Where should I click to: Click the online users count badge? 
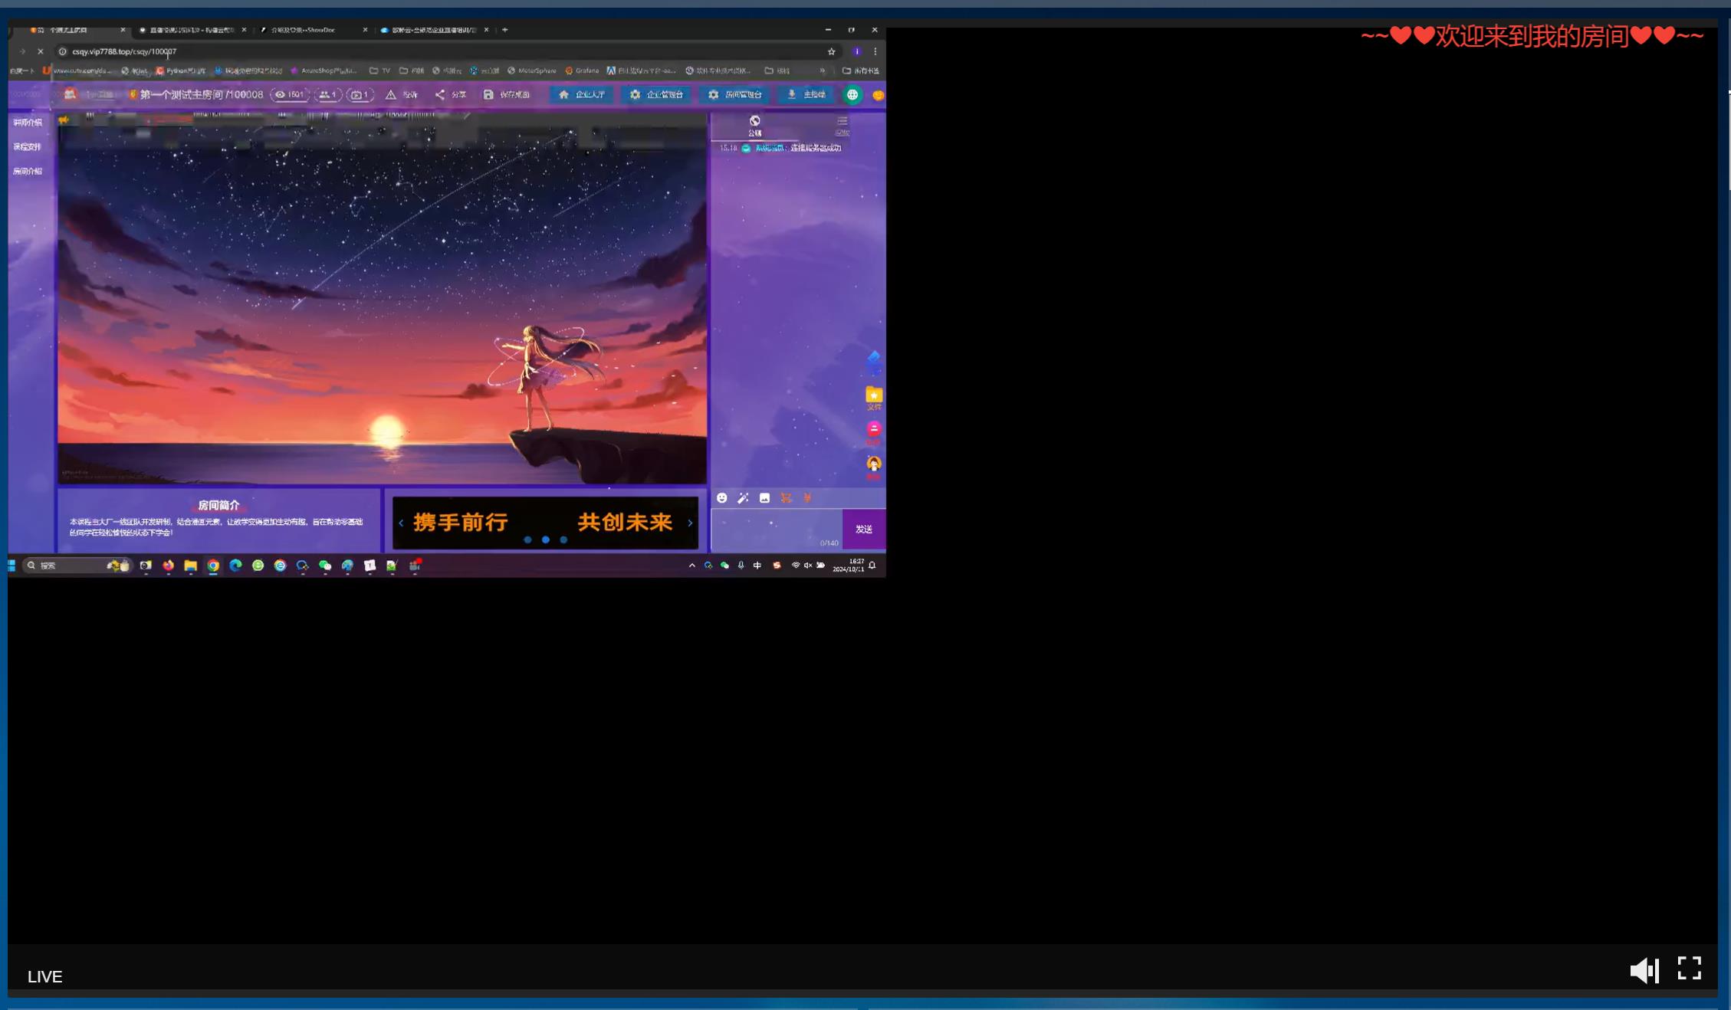(328, 95)
